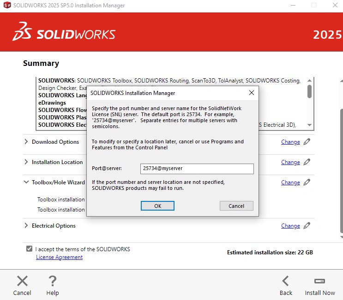The width and height of the screenshot is (343, 300).
Task: Expand the Download Options section
Action: (26, 141)
